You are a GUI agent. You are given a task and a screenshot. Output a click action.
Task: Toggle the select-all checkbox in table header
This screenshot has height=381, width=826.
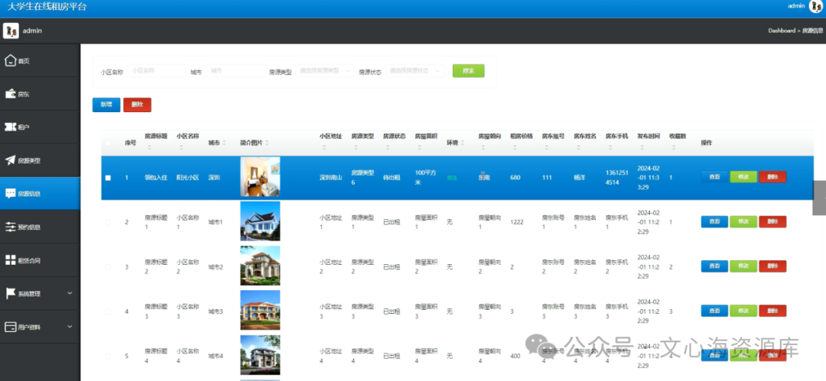click(x=108, y=143)
